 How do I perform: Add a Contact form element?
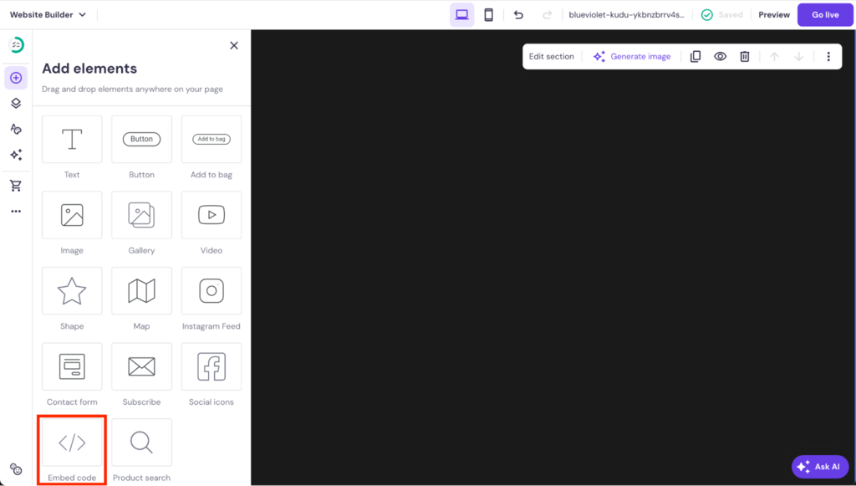pos(71,366)
